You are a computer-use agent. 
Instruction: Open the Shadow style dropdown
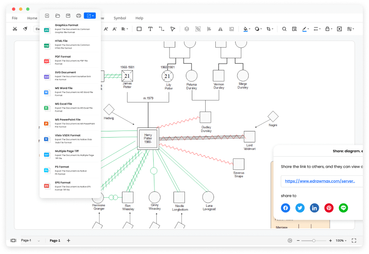pos(258,29)
